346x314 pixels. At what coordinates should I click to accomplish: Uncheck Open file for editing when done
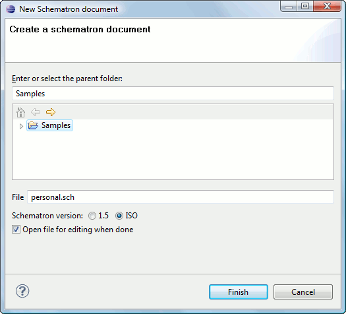pos(16,230)
